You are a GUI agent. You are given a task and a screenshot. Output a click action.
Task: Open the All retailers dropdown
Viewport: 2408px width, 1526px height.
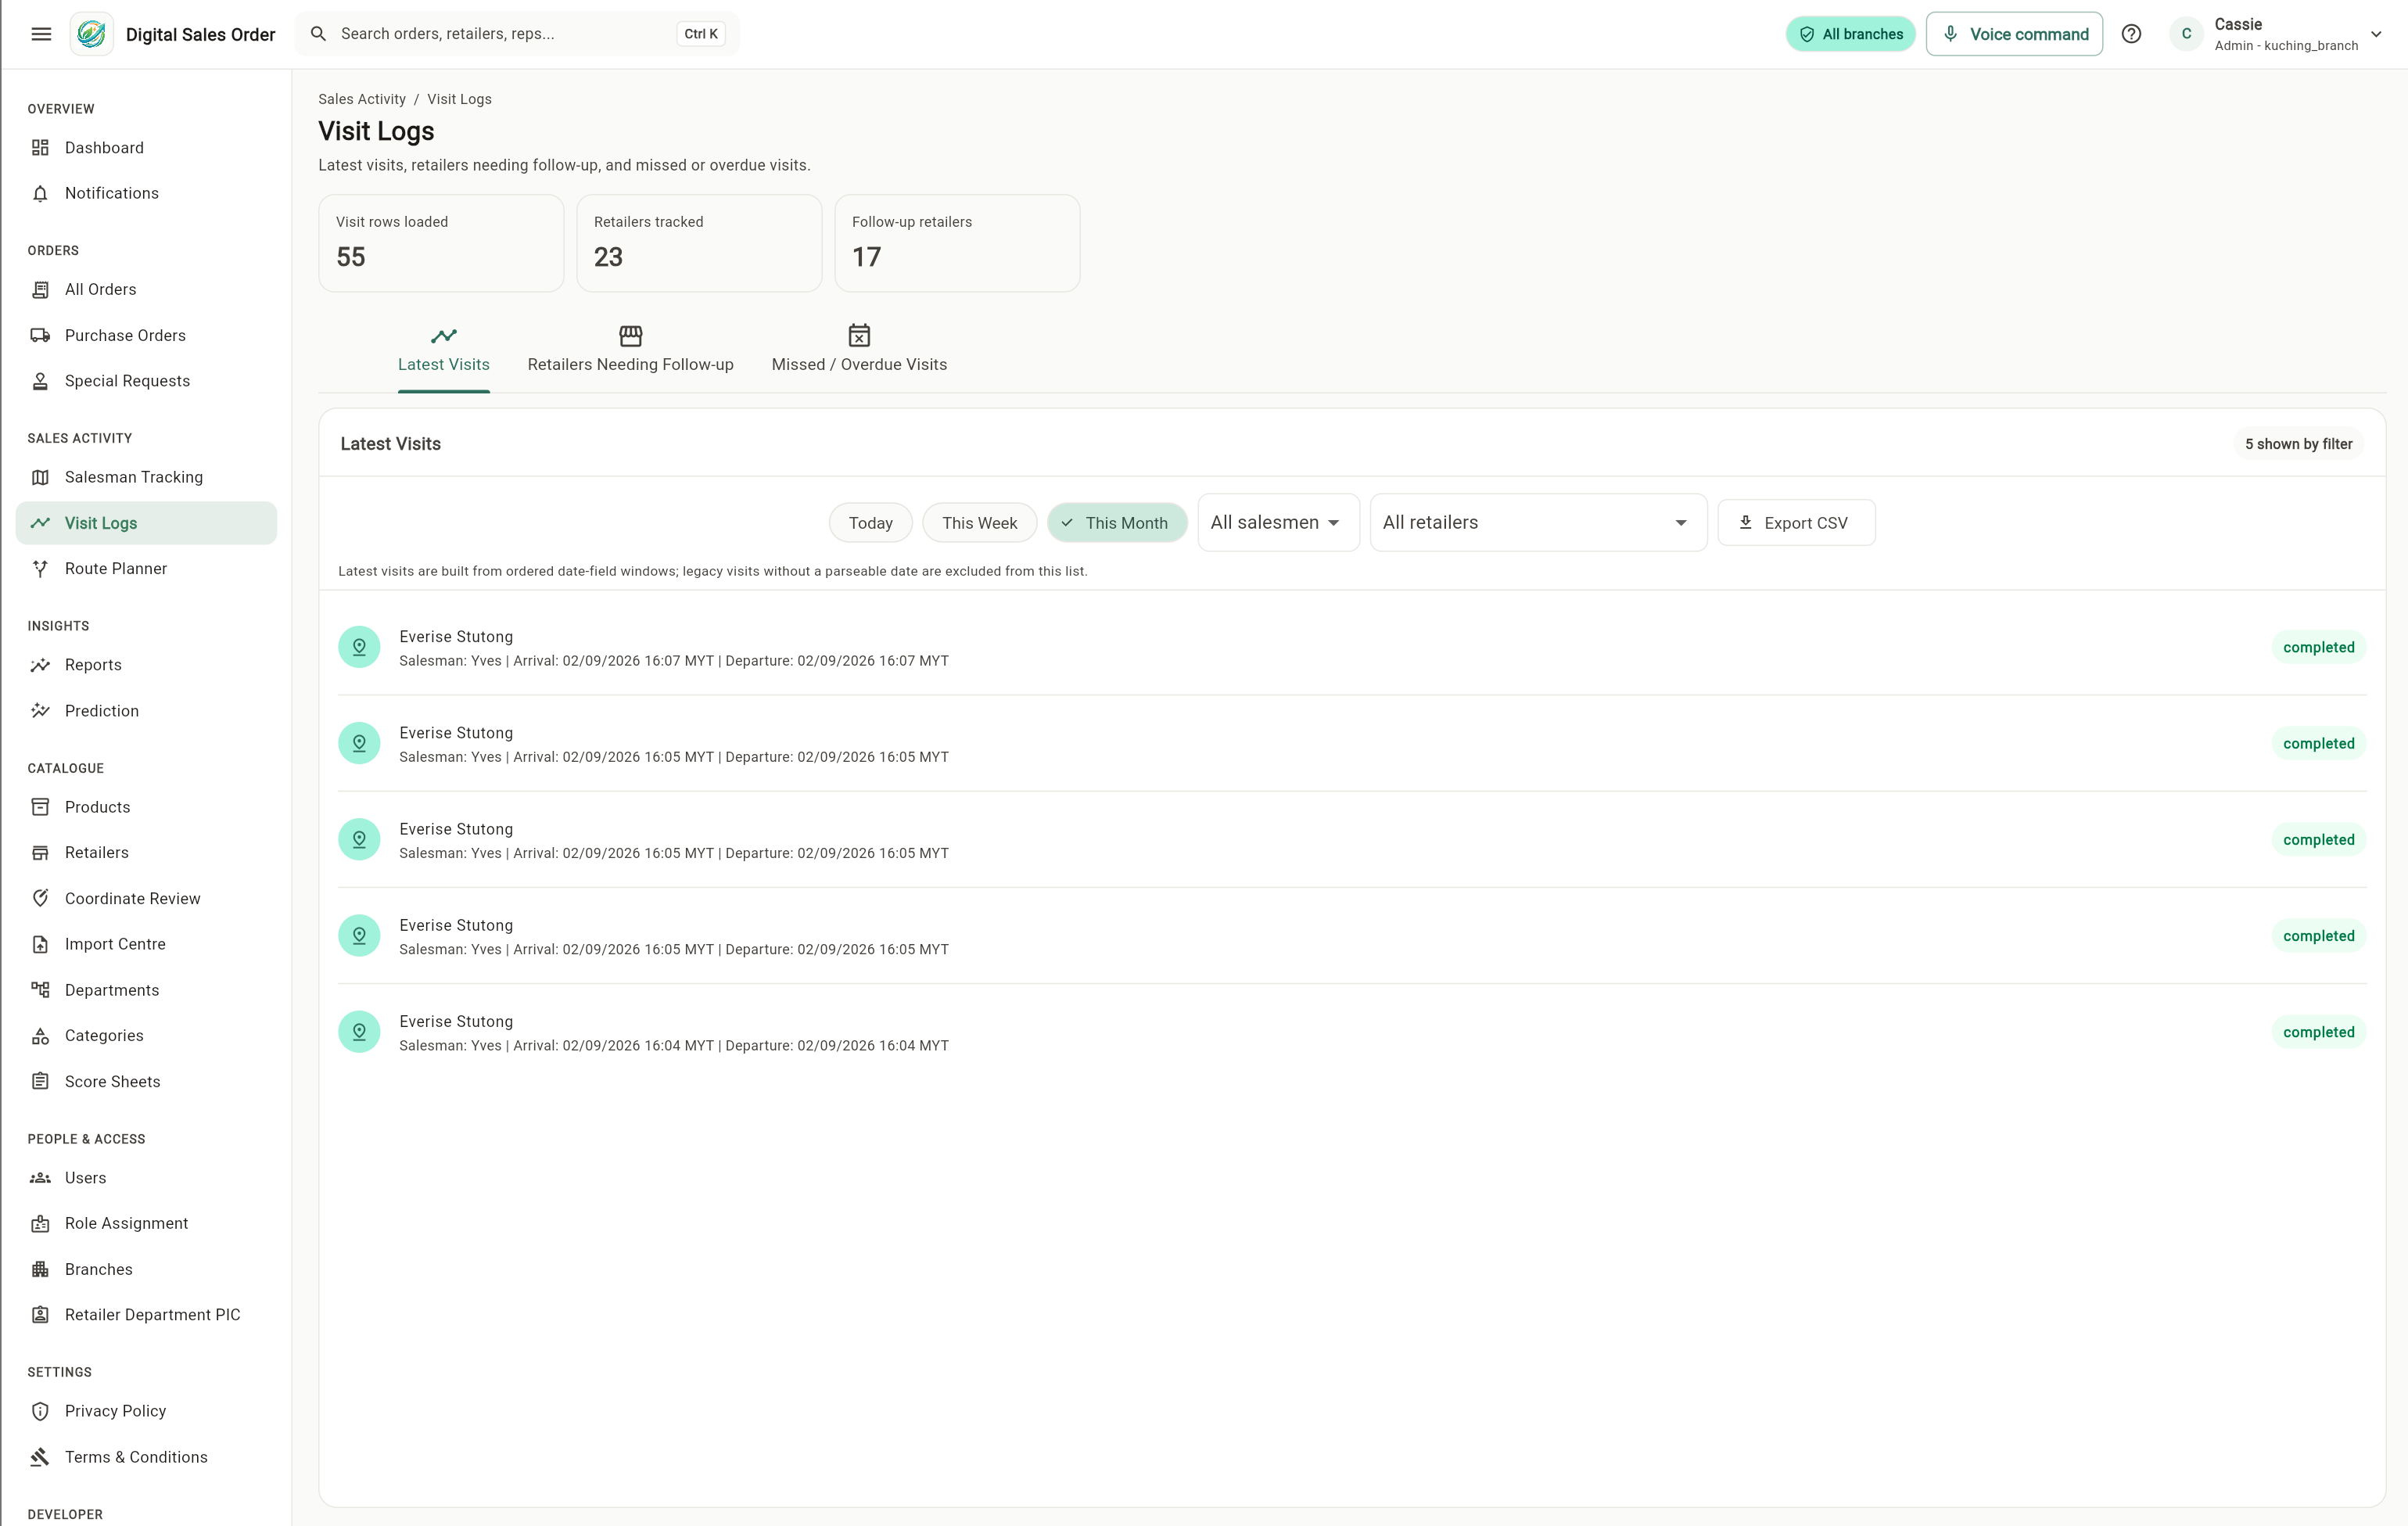point(1538,522)
